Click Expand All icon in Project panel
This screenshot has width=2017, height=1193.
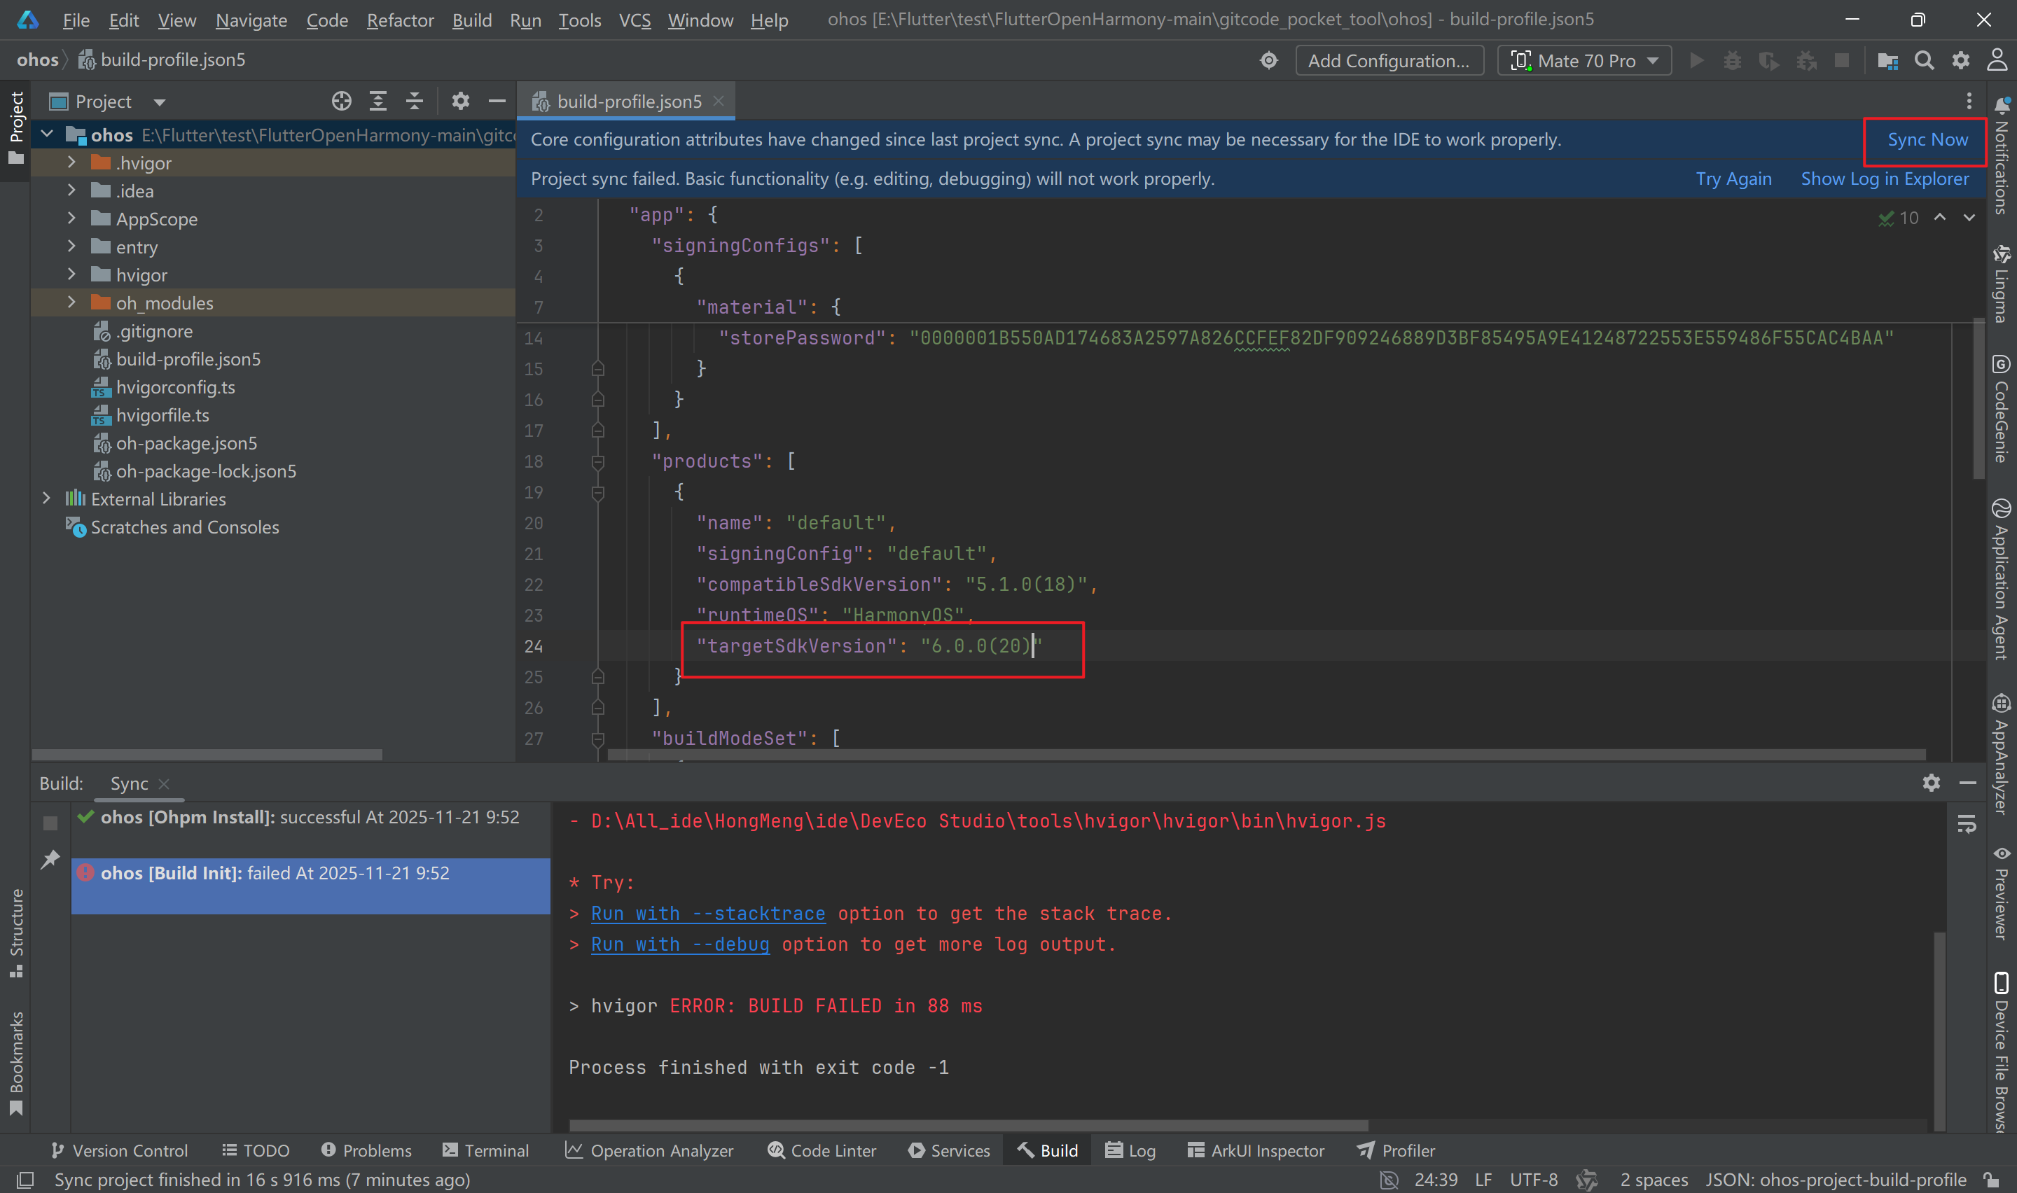click(377, 102)
